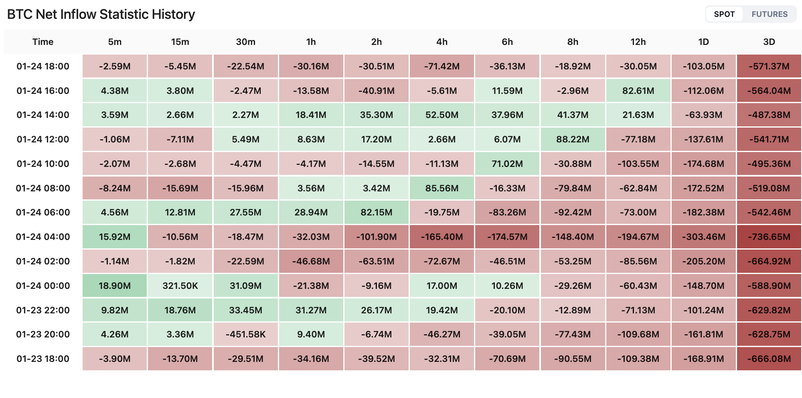Click the Time column header
The width and height of the screenshot is (802, 398).
point(43,42)
